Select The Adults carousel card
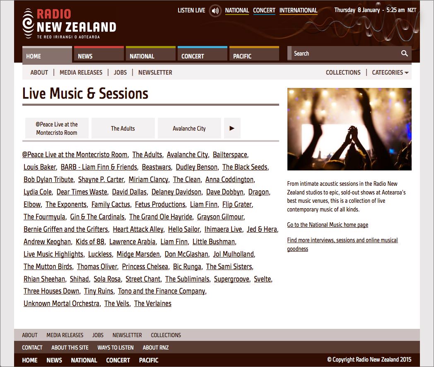 123,128
